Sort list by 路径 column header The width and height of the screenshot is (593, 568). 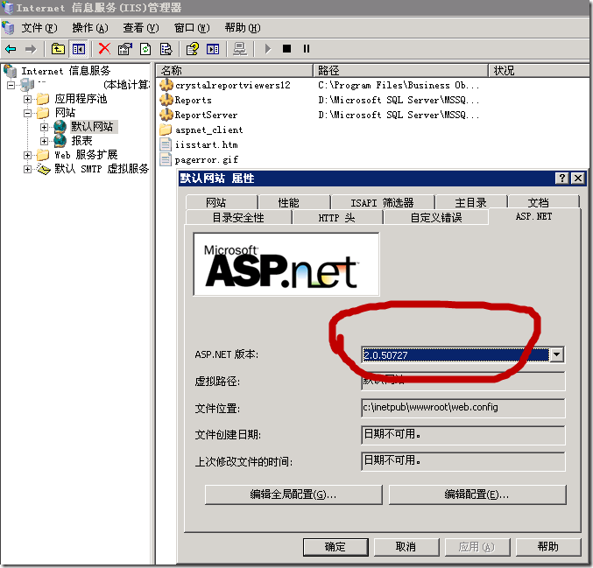click(401, 70)
